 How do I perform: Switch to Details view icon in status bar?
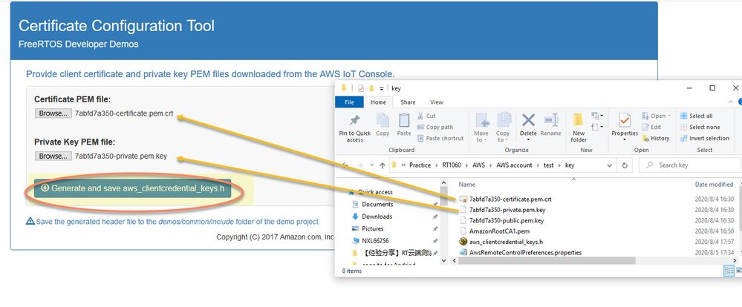coord(729,271)
